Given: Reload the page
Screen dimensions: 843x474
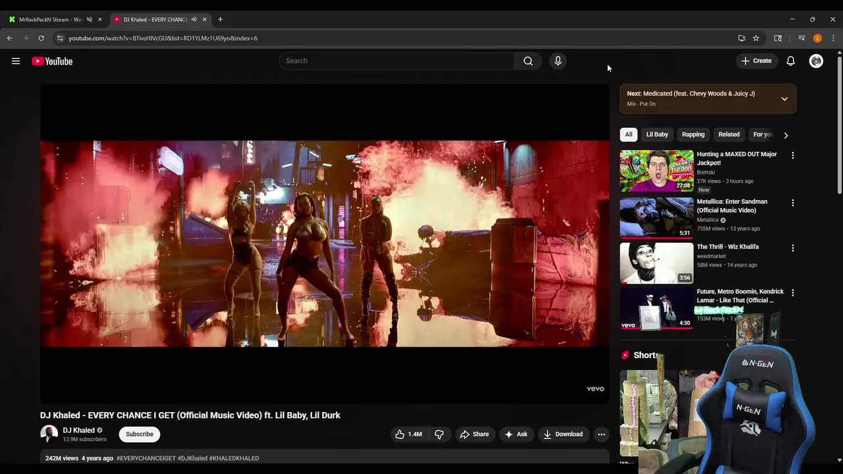Looking at the screenshot, I should click(41, 38).
